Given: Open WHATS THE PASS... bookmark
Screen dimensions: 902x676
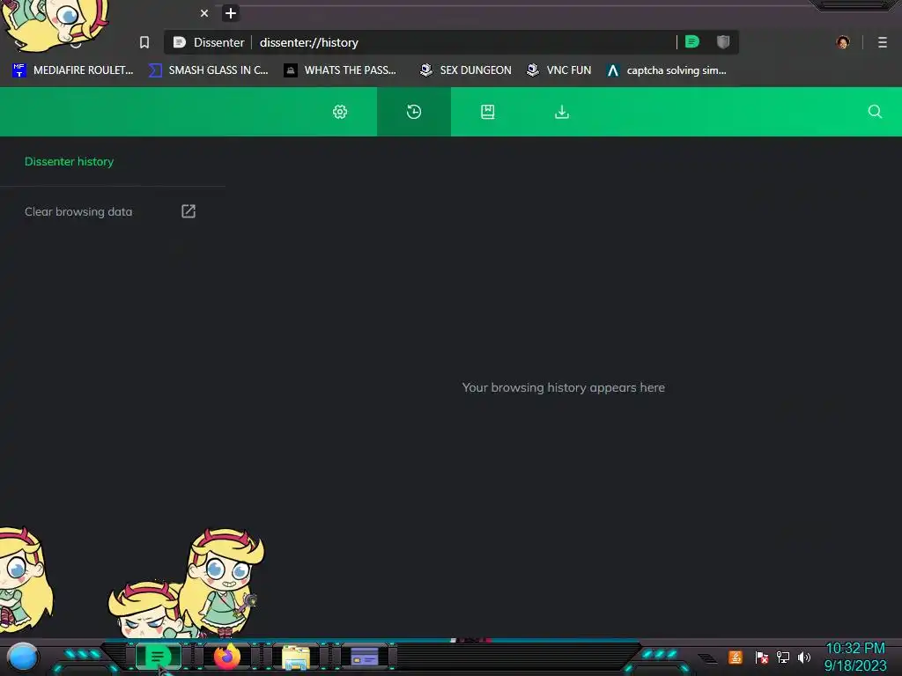Looking at the screenshot, I should [341, 70].
